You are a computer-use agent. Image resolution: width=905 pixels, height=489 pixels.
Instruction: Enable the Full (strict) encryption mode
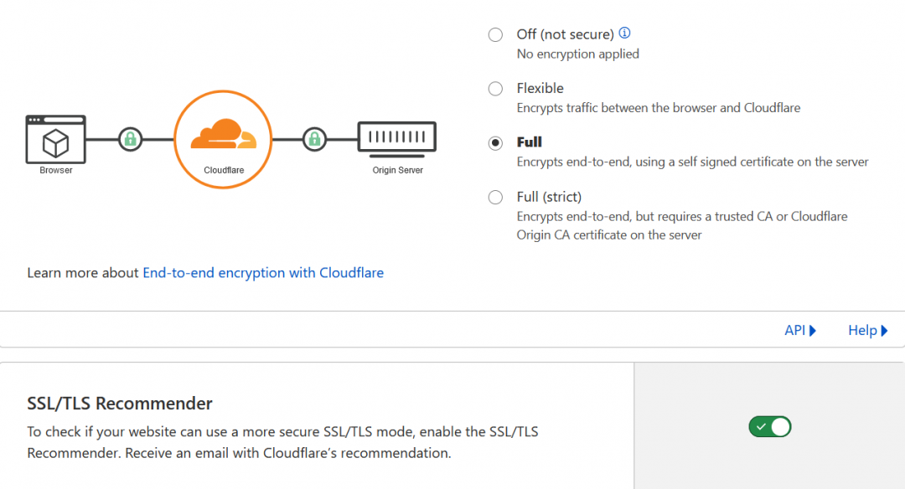click(495, 198)
